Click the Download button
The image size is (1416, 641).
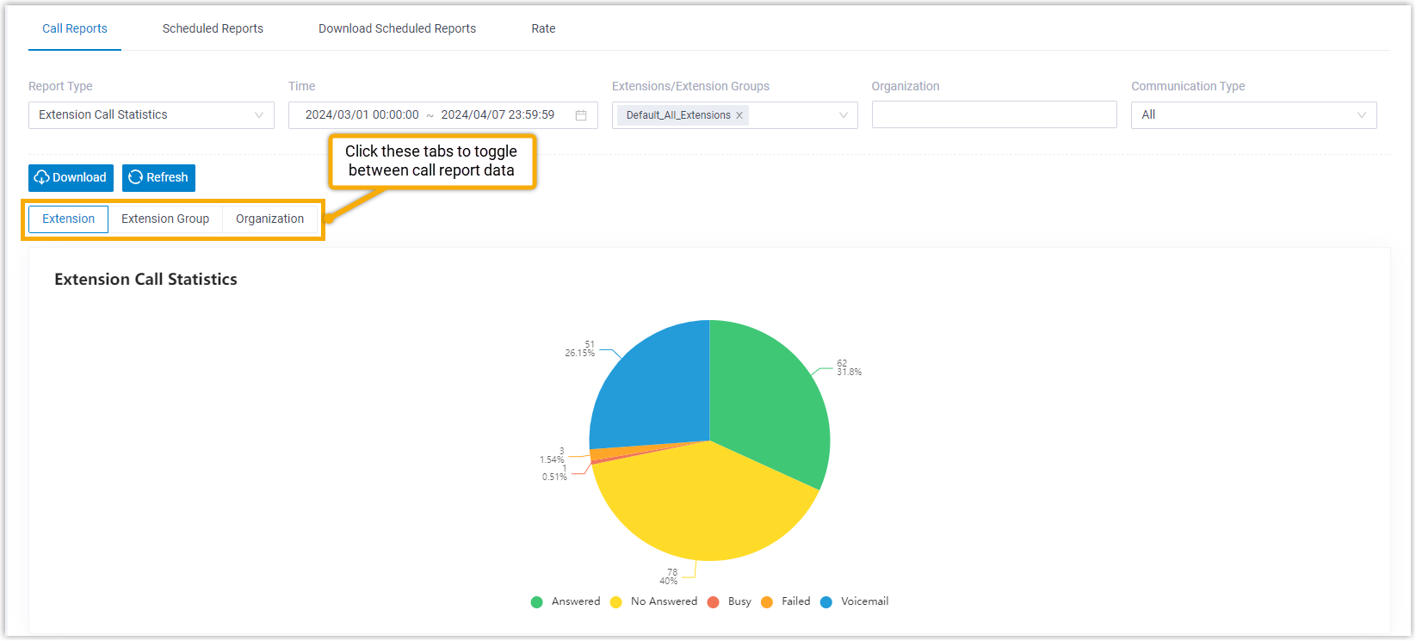pyautogui.click(x=71, y=178)
